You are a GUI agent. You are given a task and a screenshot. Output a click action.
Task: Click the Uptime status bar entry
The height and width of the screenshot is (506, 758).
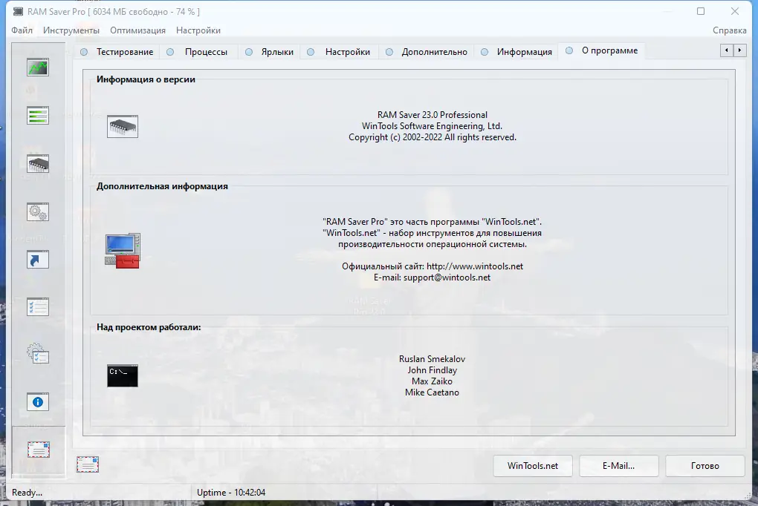click(231, 493)
